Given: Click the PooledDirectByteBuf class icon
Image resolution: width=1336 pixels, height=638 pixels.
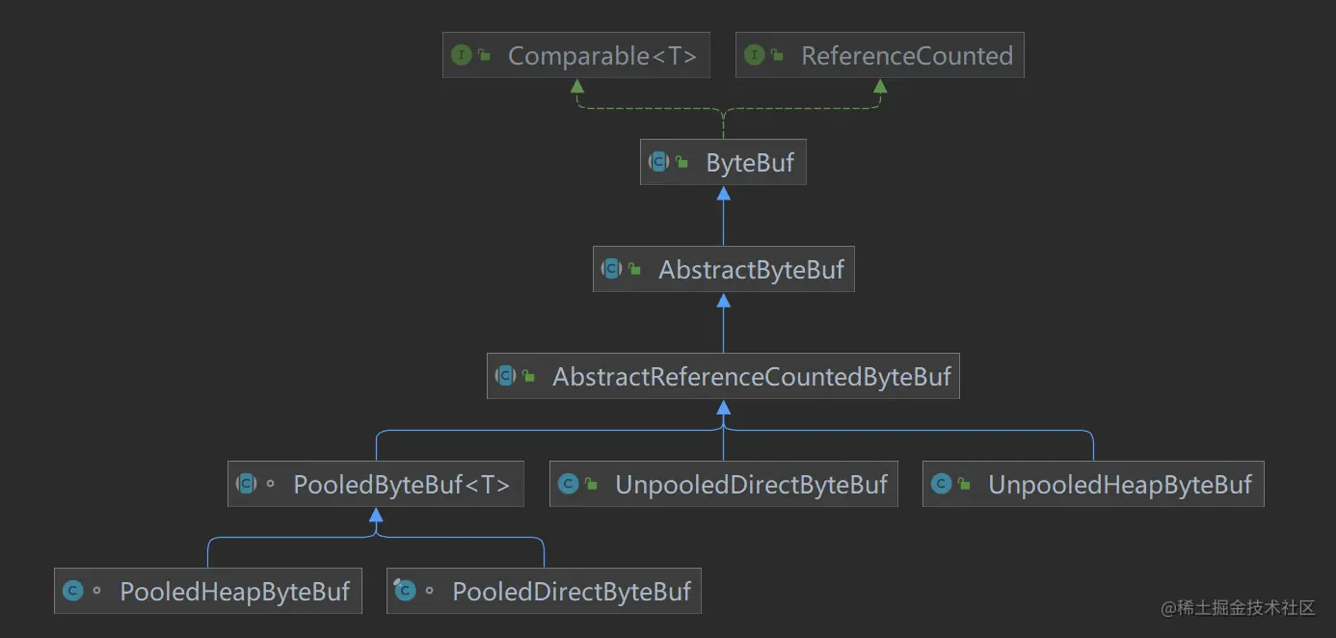Looking at the screenshot, I should [406, 591].
